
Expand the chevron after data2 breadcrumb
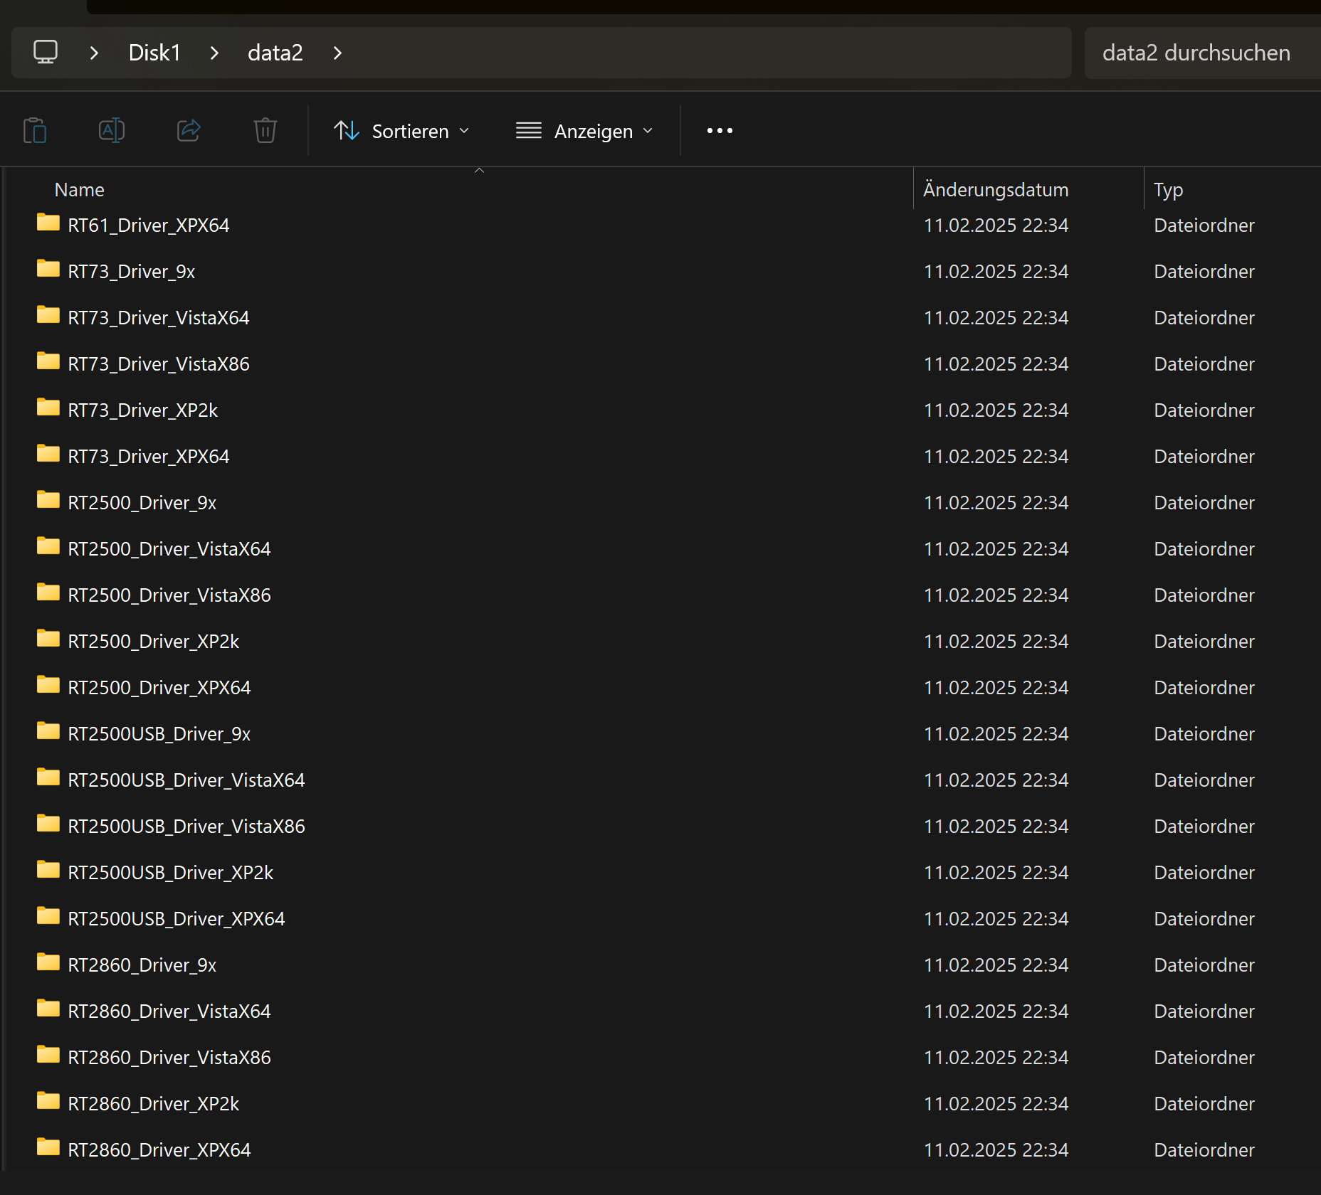pyautogui.click(x=337, y=53)
